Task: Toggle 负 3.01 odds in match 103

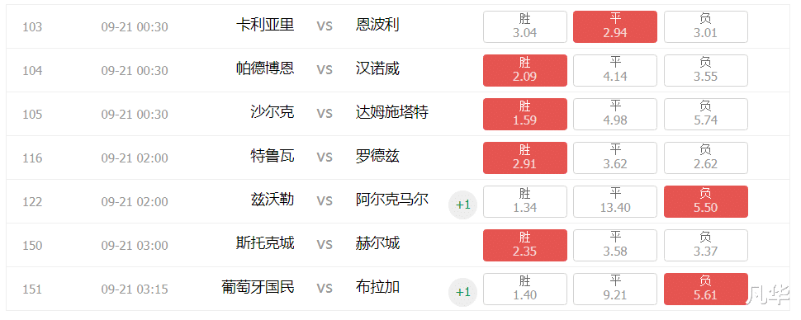Action: click(706, 26)
